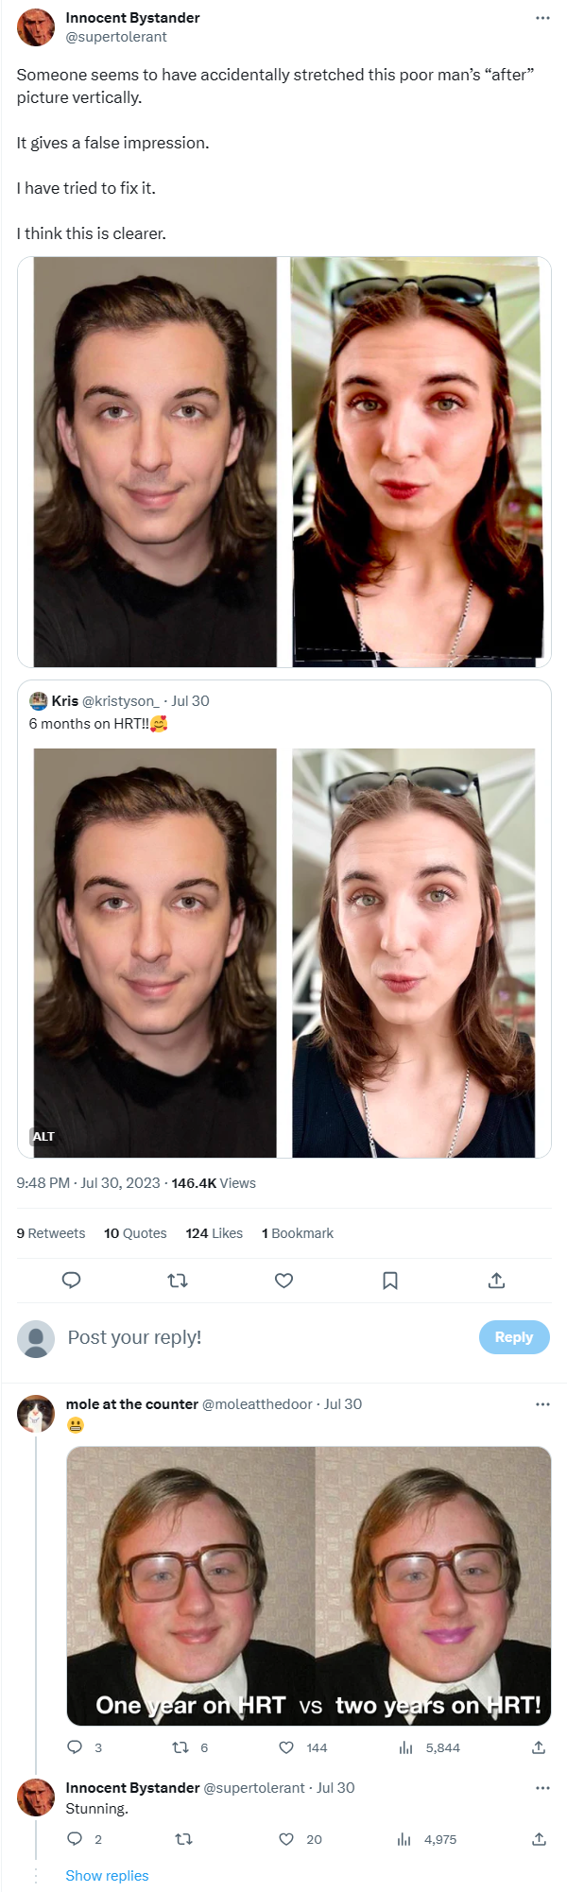Open ALT description on quoted image
The height and width of the screenshot is (1892, 567).
click(x=43, y=1137)
